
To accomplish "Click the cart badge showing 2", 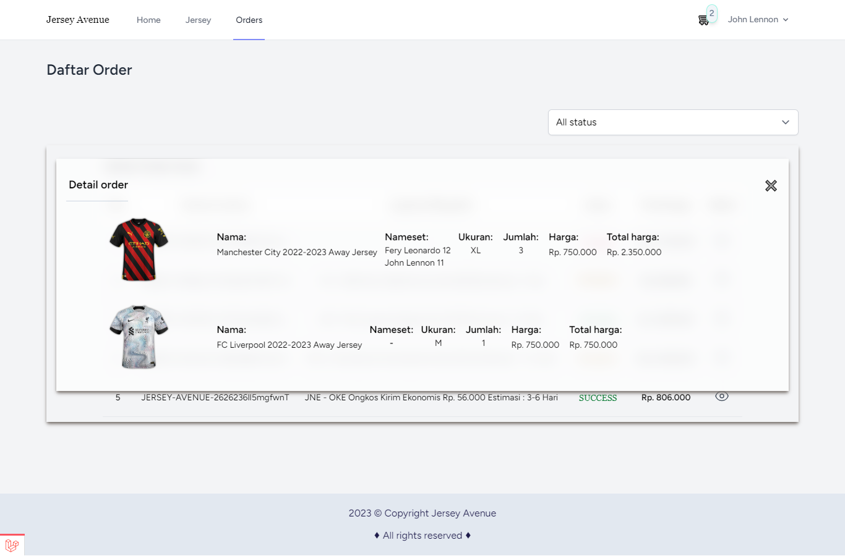I will (712, 13).
